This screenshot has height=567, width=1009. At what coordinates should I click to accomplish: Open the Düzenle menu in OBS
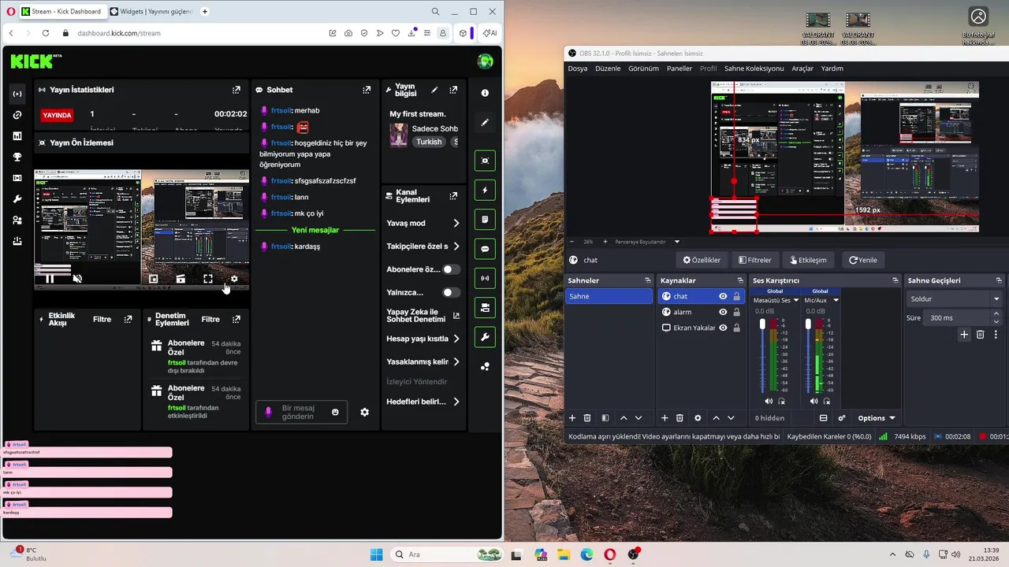[608, 69]
